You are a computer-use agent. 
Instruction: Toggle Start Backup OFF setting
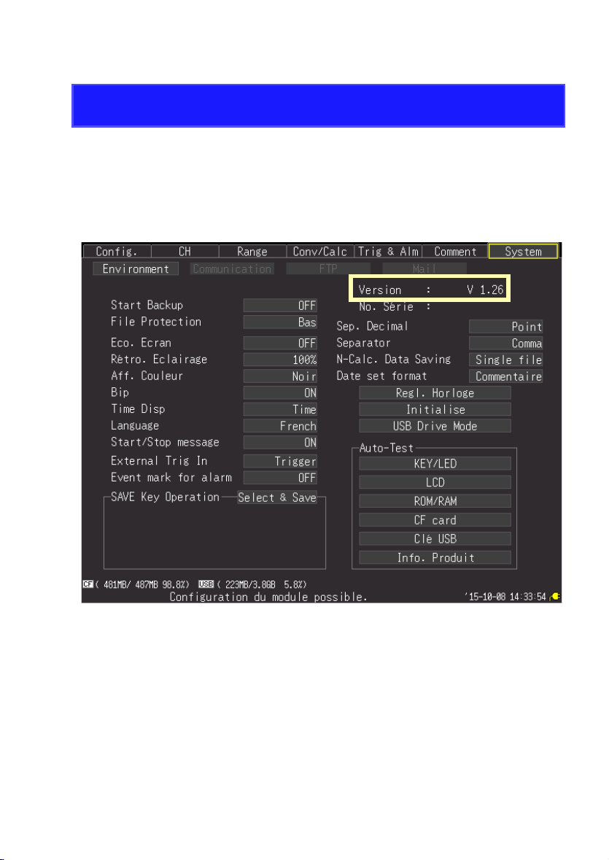coord(280,306)
